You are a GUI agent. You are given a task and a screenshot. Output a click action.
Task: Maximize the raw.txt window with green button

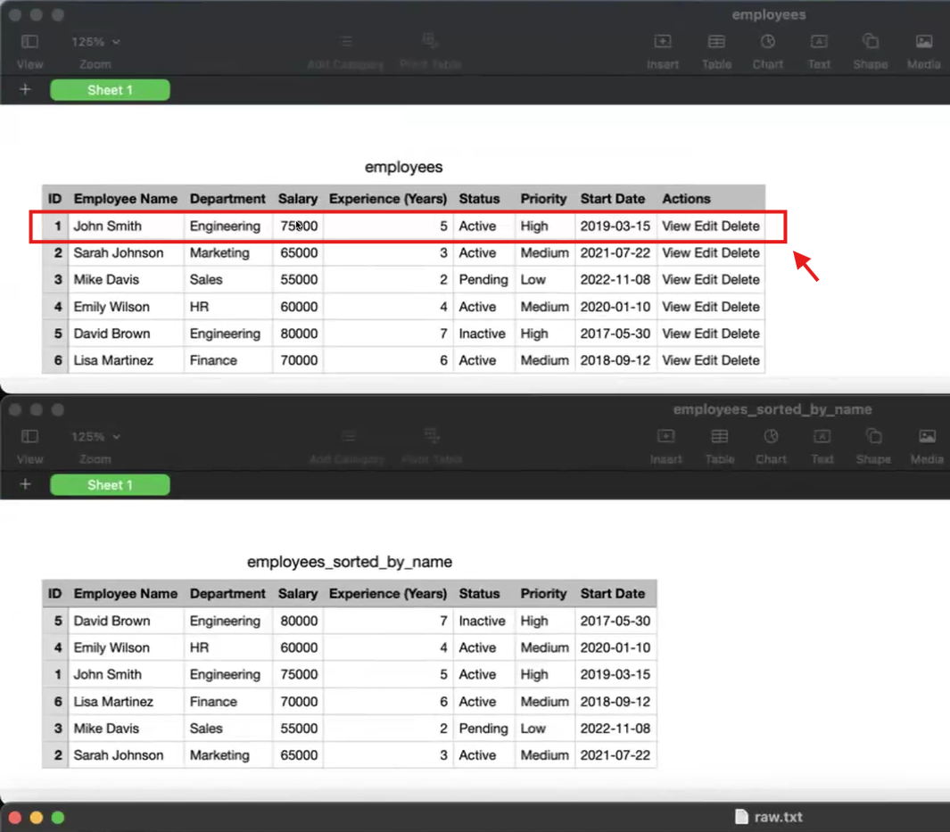58,818
